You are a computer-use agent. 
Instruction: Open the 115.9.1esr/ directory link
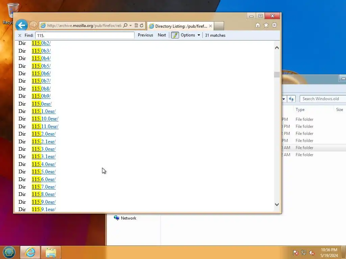pos(44,209)
